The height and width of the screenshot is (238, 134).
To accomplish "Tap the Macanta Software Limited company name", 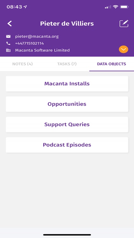I will point(42,50).
